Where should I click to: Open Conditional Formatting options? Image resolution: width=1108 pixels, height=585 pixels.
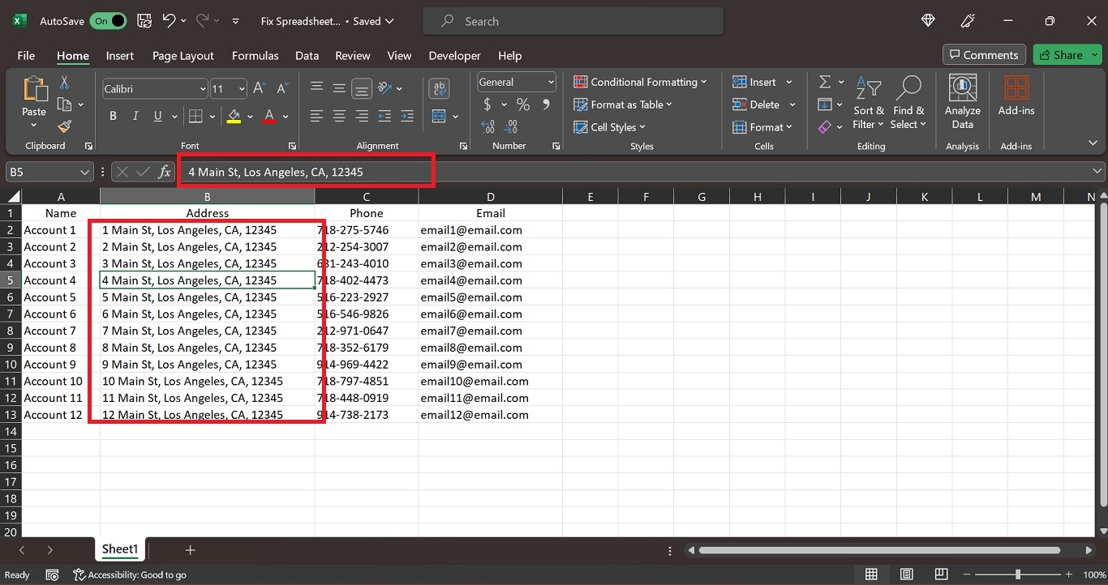641,82
